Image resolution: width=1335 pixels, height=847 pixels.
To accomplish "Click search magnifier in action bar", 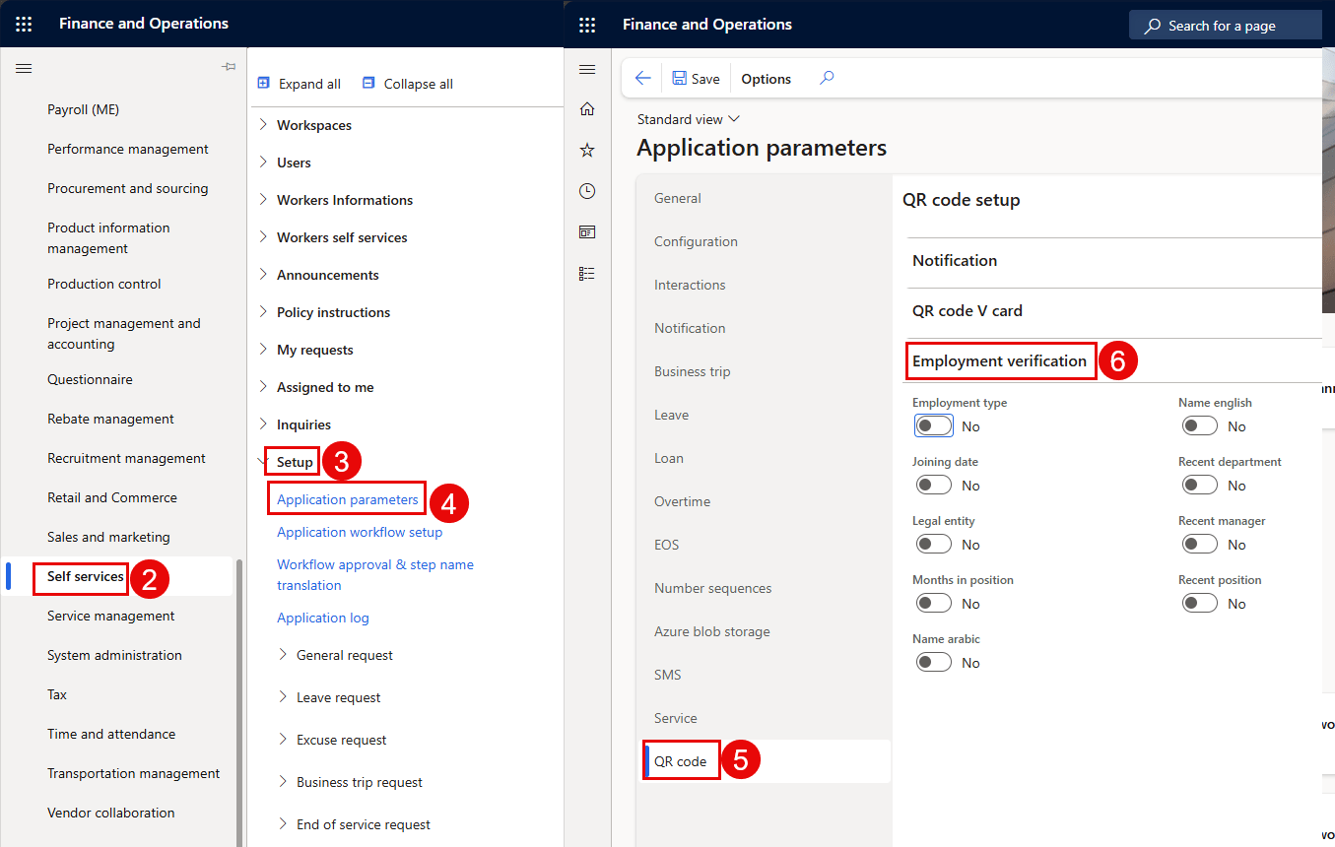I will 827,78.
